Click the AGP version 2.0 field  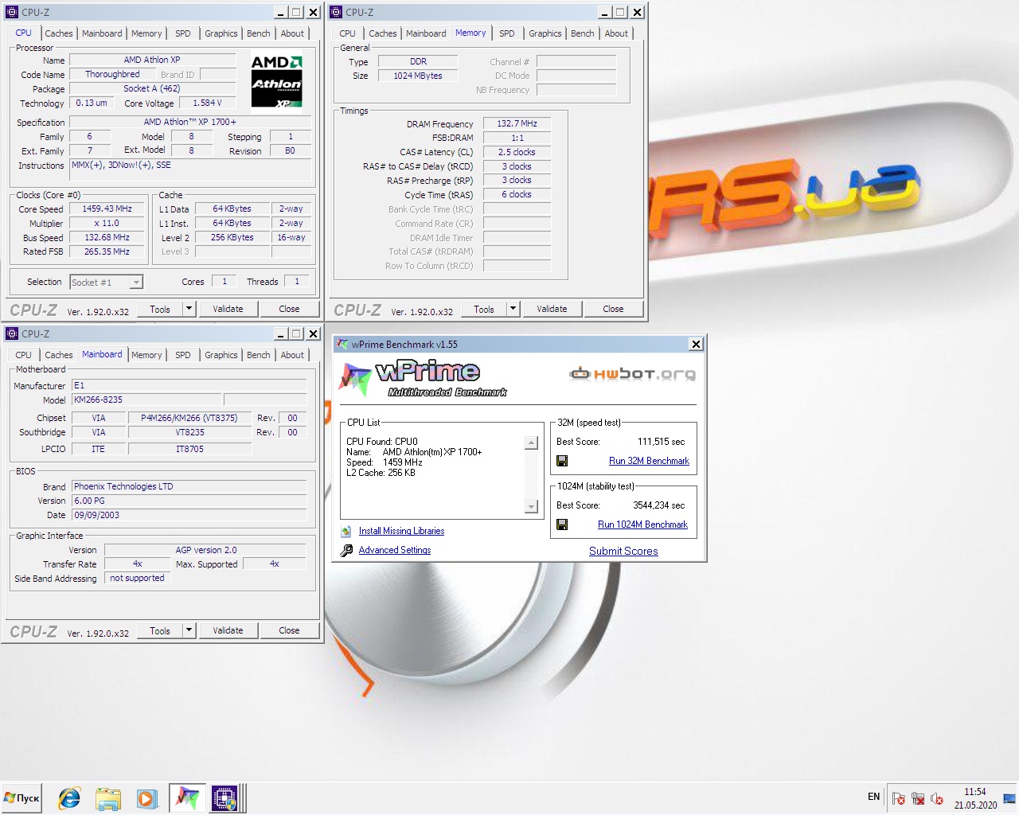click(205, 550)
